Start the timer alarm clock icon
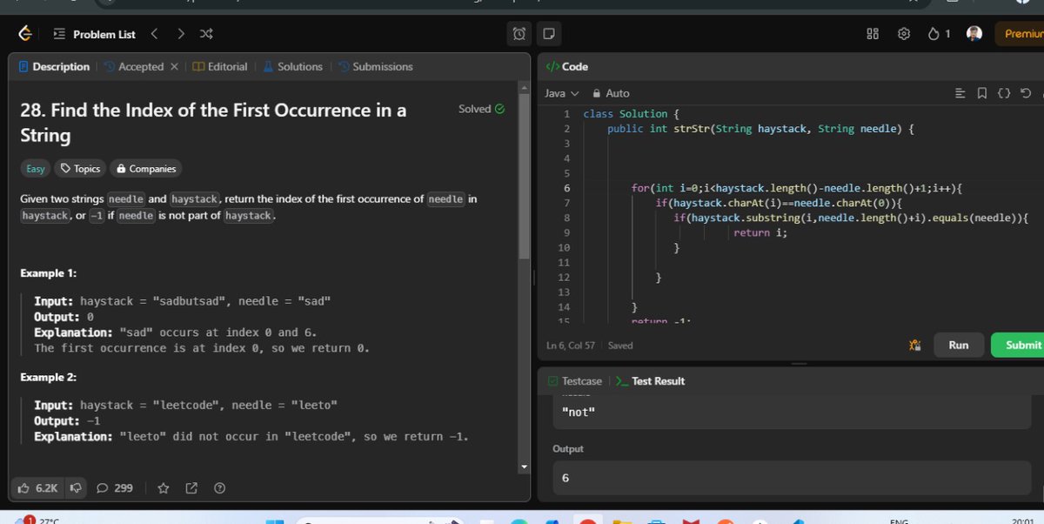 tap(519, 34)
